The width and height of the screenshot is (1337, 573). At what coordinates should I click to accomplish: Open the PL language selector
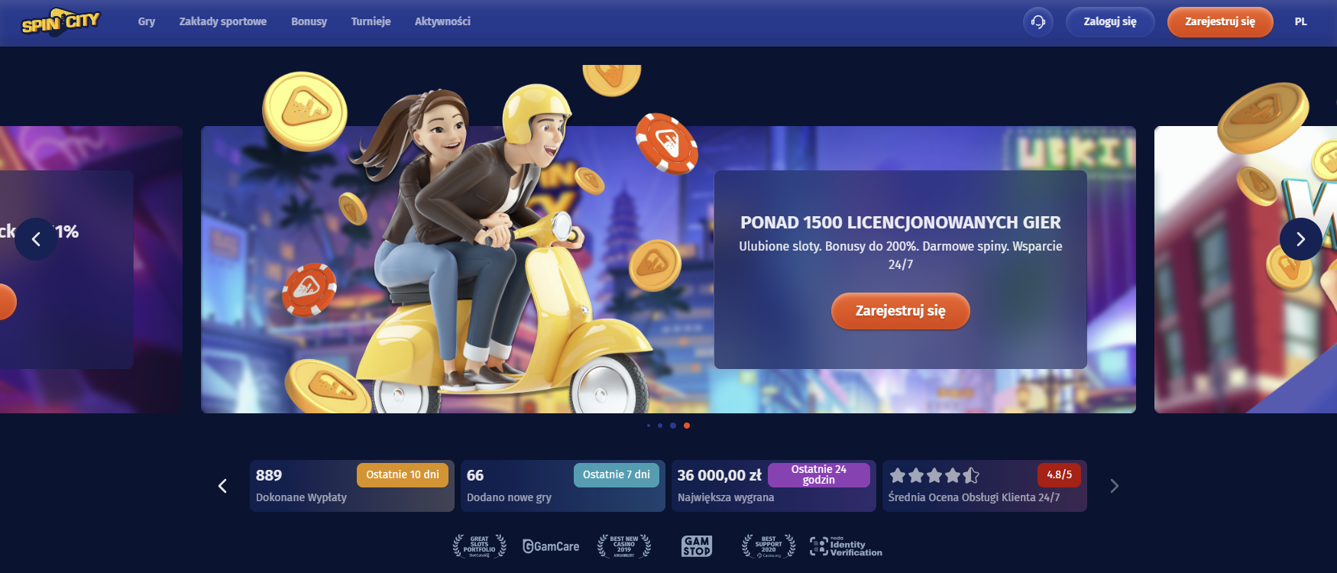point(1301,22)
